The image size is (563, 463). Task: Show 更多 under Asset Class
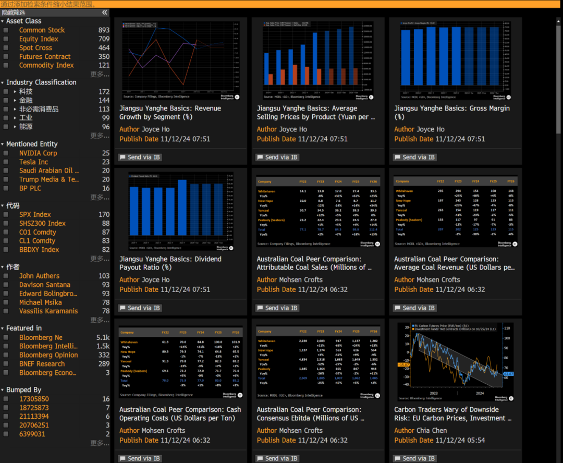100,75
